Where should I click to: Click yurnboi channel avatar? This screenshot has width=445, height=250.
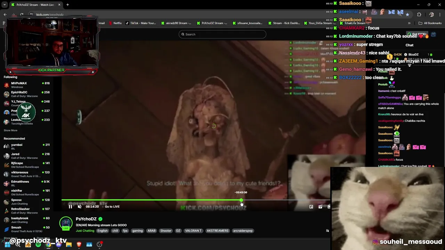[x=7, y=147]
